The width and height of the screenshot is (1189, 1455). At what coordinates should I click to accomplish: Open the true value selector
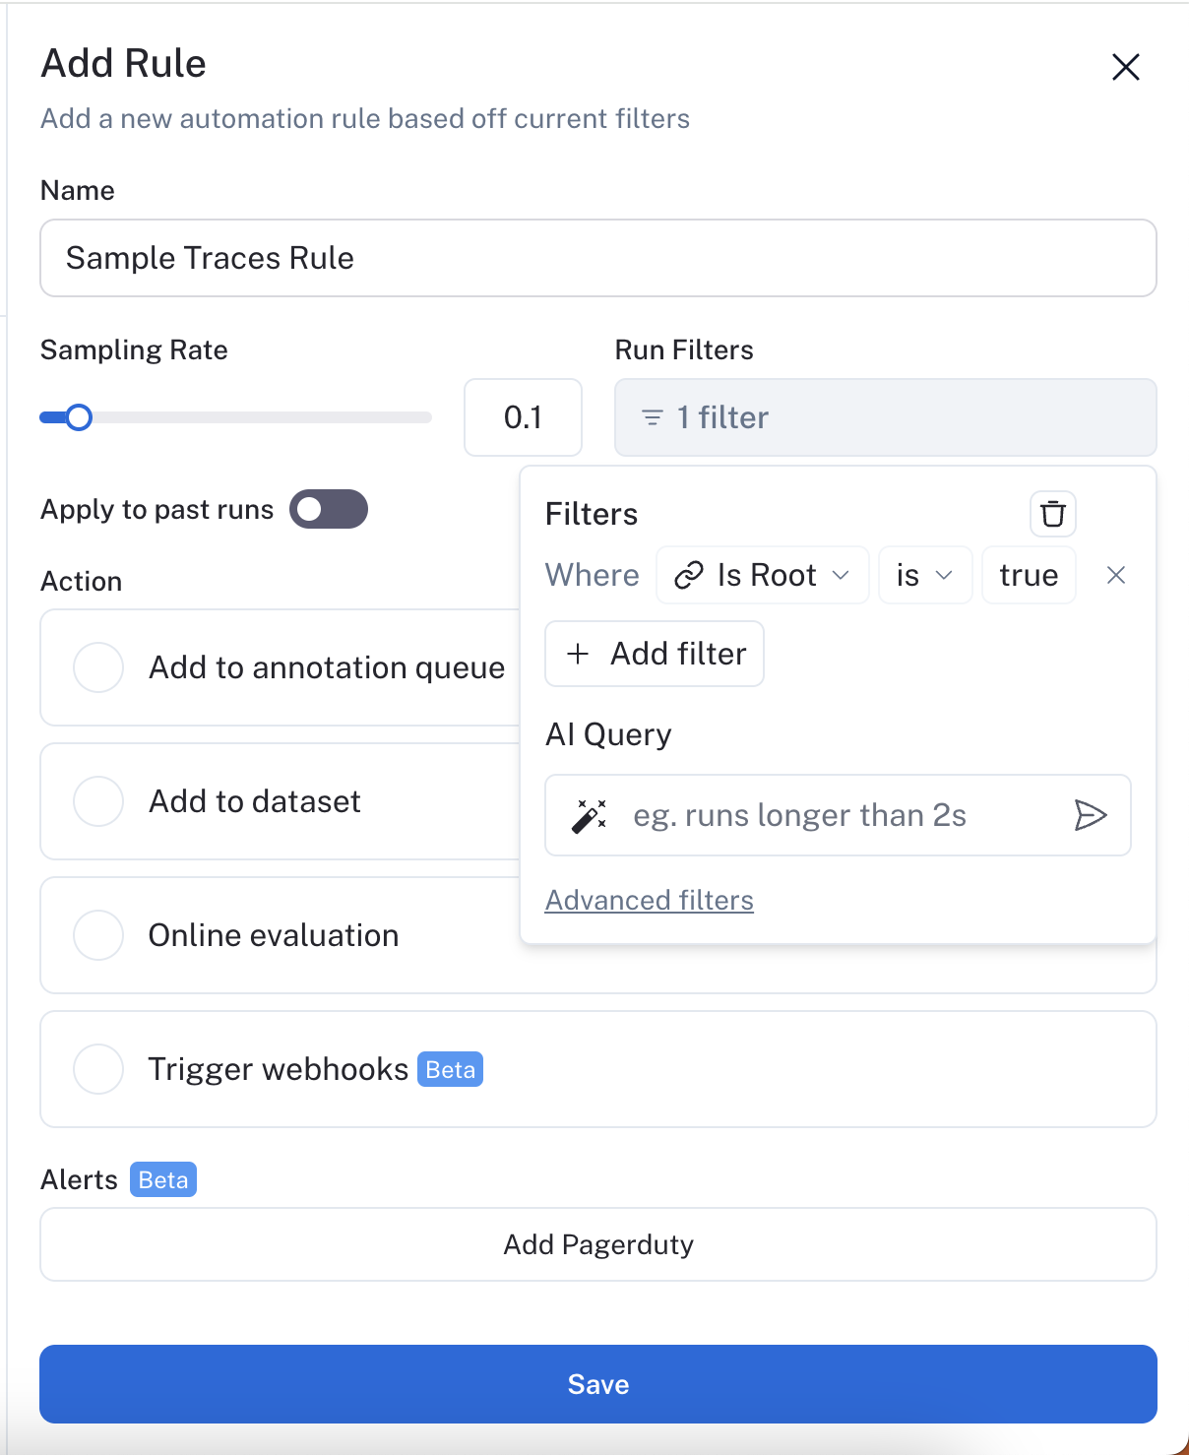(x=1028, y=575)
